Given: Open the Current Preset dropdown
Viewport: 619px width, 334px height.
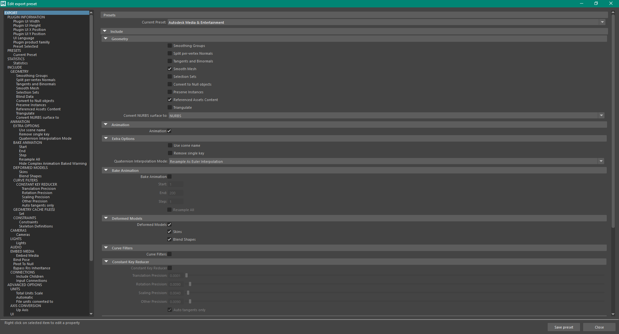Looking at the screenshot, I should (x=602, y=22).
